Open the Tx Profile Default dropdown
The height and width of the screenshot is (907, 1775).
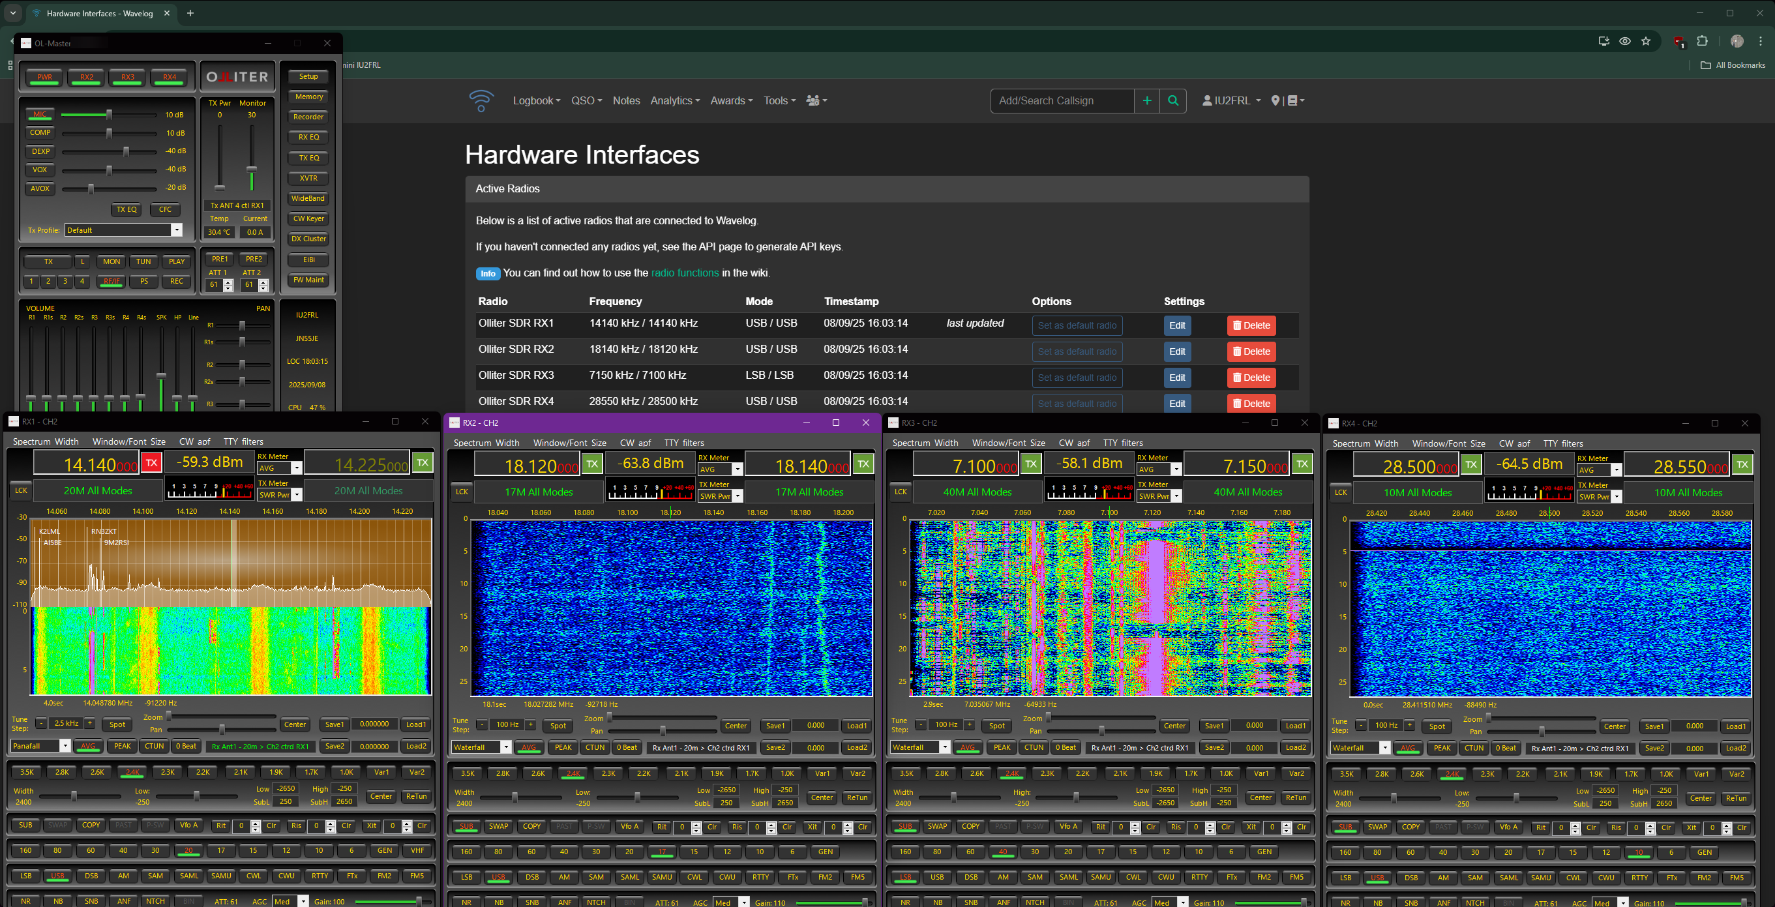(x=177, y=230)
